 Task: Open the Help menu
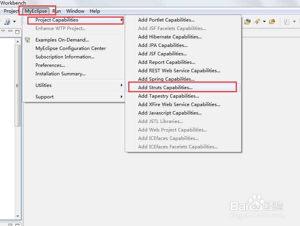coord(95,11)
